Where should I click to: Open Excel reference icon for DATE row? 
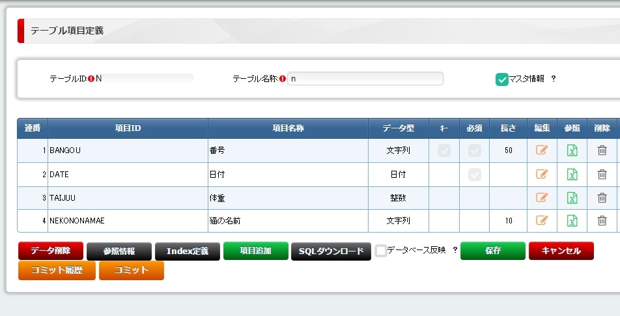[572, 175]
